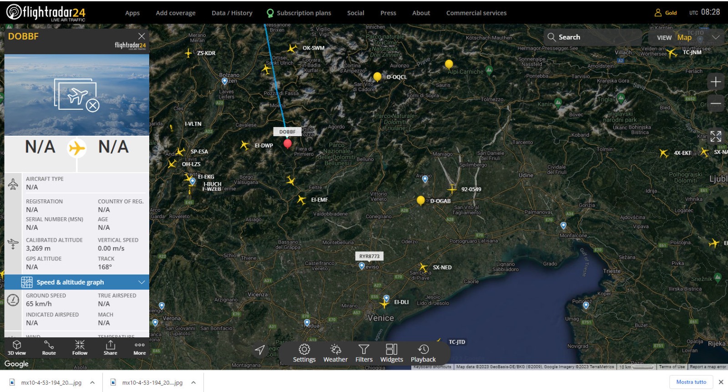Open the Gold account user icon
The image size is (728, 392).
click(658, 13)
